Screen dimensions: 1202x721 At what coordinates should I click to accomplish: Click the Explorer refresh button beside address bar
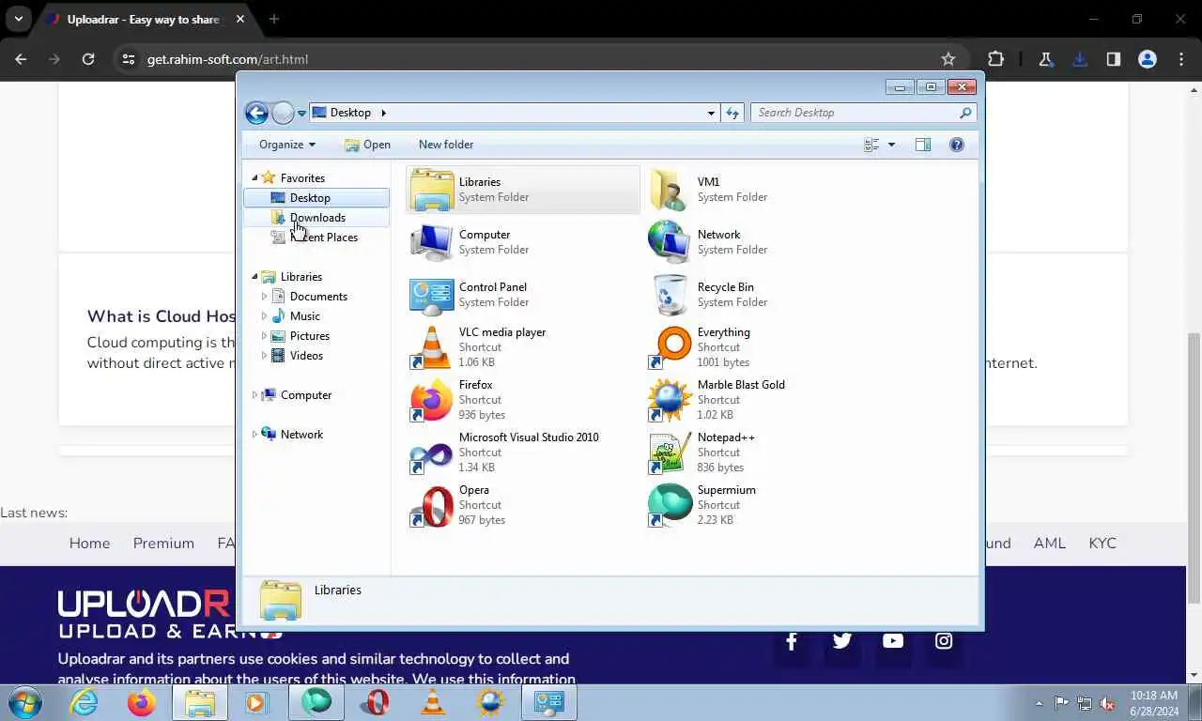[x=733, y=113]
